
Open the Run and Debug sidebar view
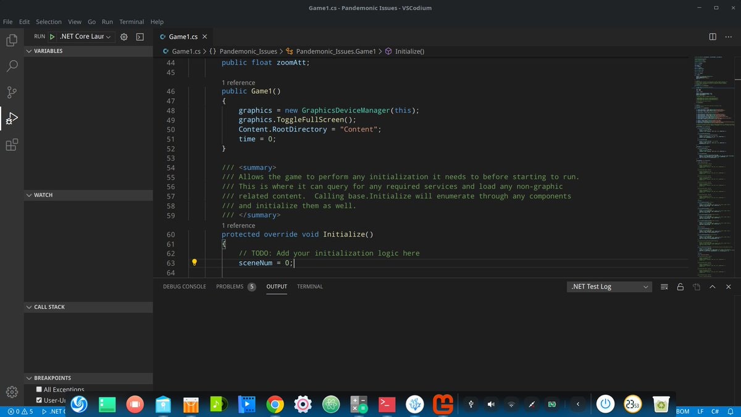pos(12,118)
